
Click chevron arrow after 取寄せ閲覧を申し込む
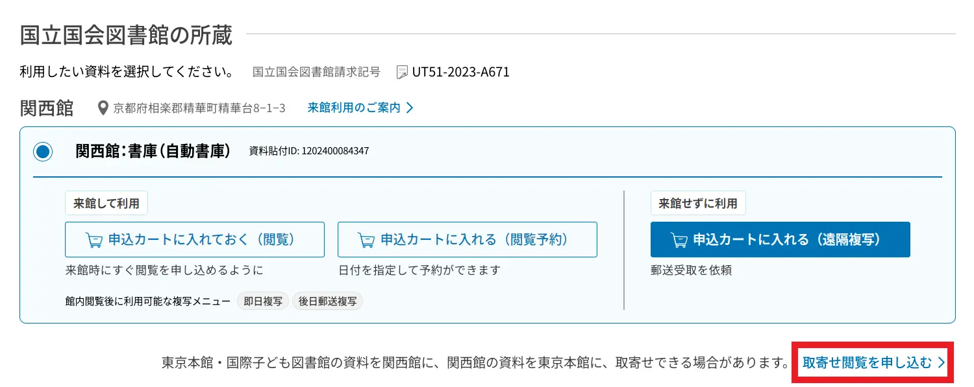click(942, 362)
